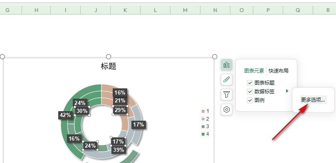The image size is (336, 163).
Task: Select the top-right chart resize handle
Action: click(x=215, y=56)
